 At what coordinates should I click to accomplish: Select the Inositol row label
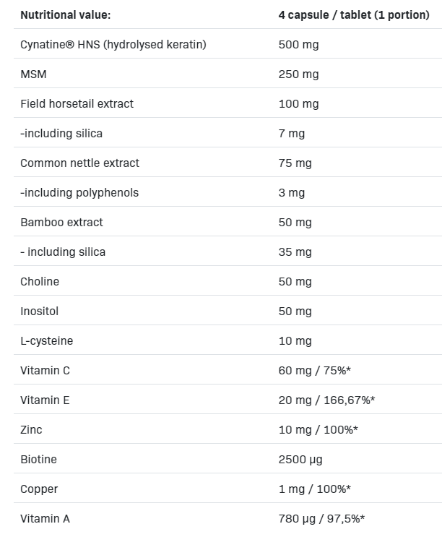point(39,312)
